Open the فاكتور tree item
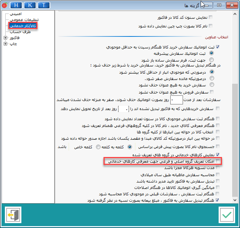The image size is (240, 228). [x=15, y=38]
